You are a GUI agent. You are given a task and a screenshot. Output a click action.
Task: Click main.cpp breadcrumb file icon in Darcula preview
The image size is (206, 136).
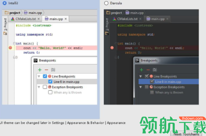coord(127,13)
